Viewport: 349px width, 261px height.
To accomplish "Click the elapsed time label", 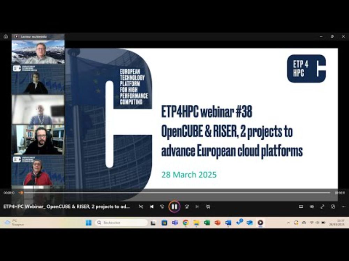I will [x=9, y=193].
